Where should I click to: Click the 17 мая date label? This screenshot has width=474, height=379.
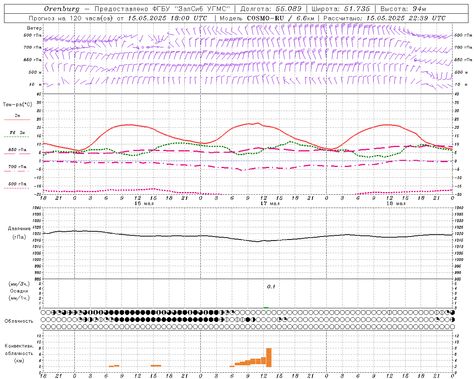[x=270, y=204]
